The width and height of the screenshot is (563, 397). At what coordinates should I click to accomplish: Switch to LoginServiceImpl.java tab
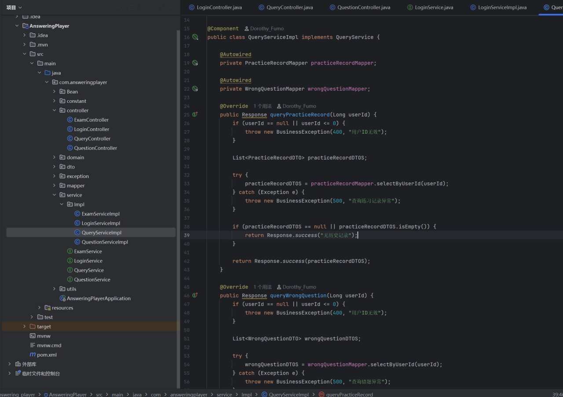click(x=498, y=7)
